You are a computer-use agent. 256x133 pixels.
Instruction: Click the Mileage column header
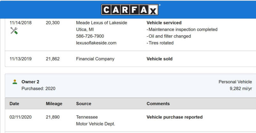click(54, 104)
